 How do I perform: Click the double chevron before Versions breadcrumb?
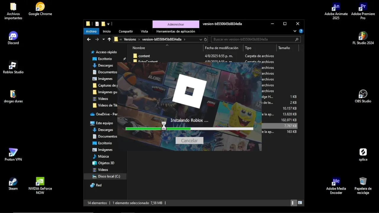pos(121,39)
